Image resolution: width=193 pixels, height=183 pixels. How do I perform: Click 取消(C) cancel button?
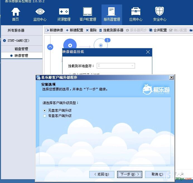[x=157, y=174]
